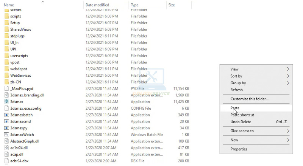Viewport: 303px width, 166px height.
Task: Open the Group by menu entry
Action: click(x=256, y=83)
